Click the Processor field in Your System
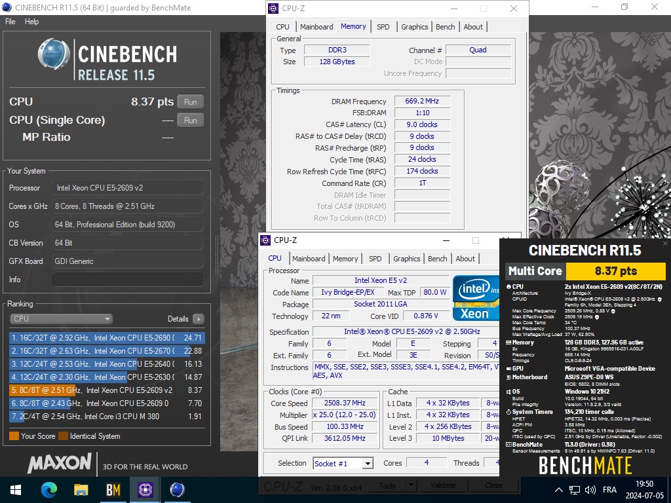671x503 pixels. [x=128, y=188]
